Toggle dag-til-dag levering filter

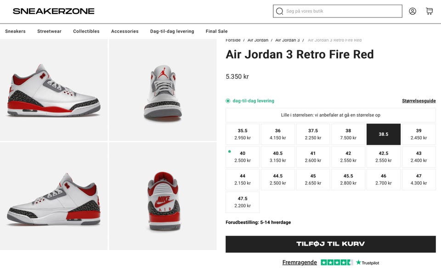click(228, 101)
